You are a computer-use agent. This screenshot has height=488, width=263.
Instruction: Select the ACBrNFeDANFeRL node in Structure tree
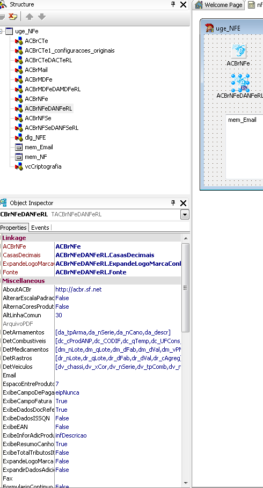(48, 108)
